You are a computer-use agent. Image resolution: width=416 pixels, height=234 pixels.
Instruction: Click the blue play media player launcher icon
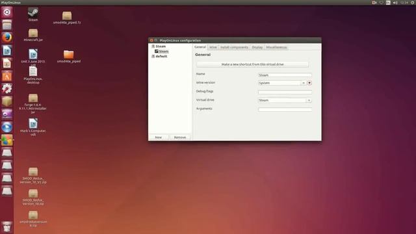[x=7, y=127]
